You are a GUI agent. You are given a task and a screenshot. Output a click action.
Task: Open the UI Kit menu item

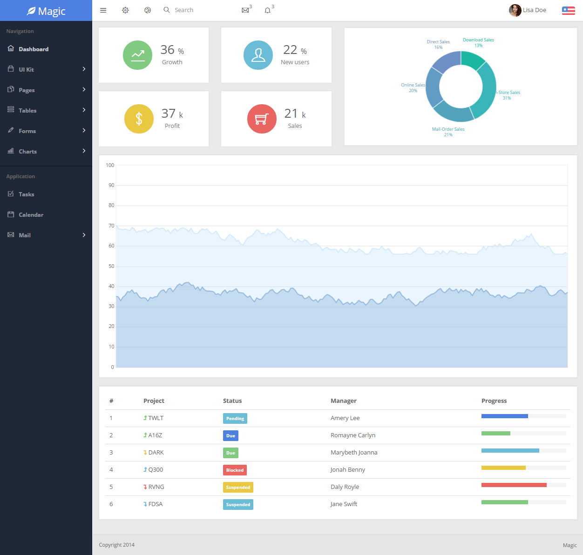point(46,69)
